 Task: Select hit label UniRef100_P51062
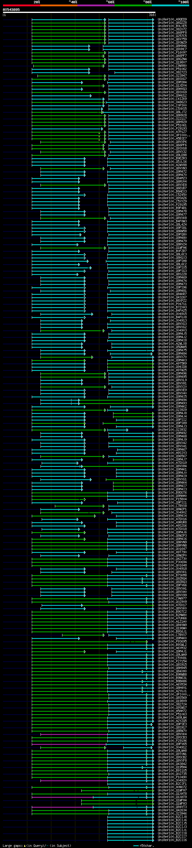point(172,69)
